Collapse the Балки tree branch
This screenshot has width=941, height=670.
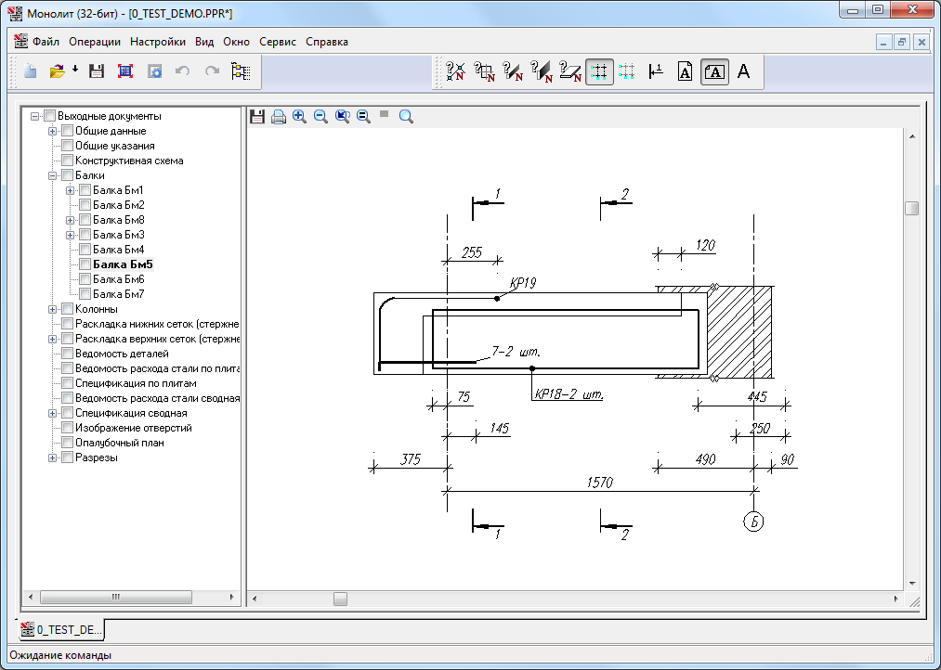53,175
